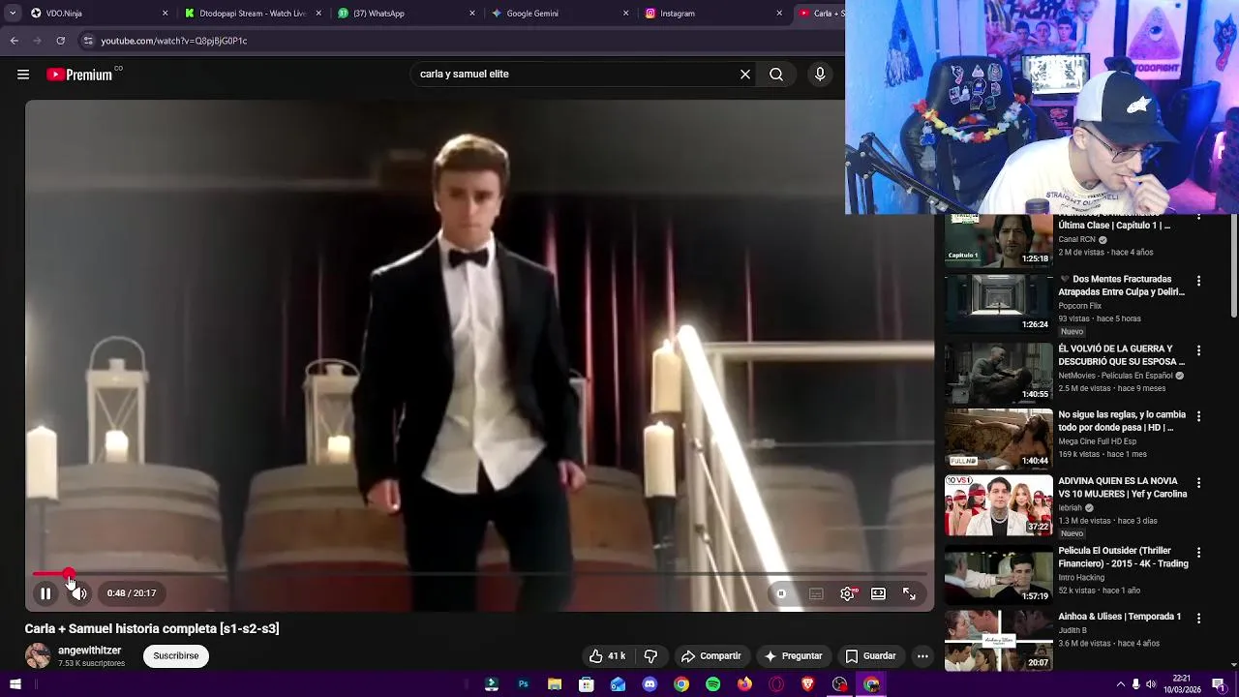Open more actions menu below video

(922, 656)
